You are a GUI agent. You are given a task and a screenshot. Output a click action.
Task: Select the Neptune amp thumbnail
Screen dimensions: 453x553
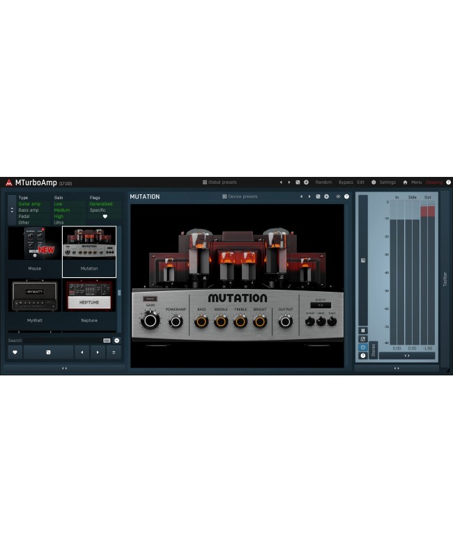(89, 304)
